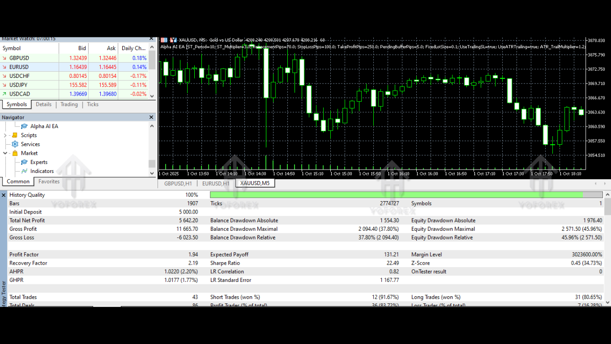
Task: Click the Alpha AI EA expert icon
Action: click(x=24, y=127)
